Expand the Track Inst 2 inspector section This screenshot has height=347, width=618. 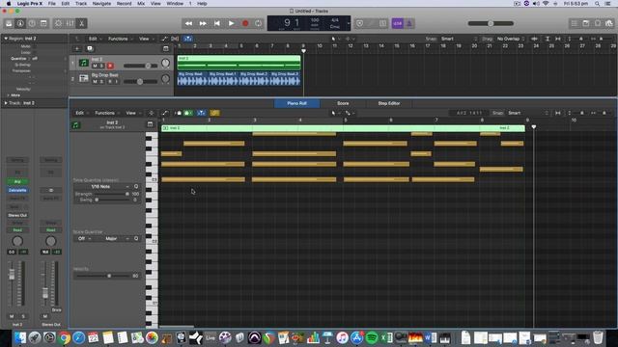tap(6, 103)
